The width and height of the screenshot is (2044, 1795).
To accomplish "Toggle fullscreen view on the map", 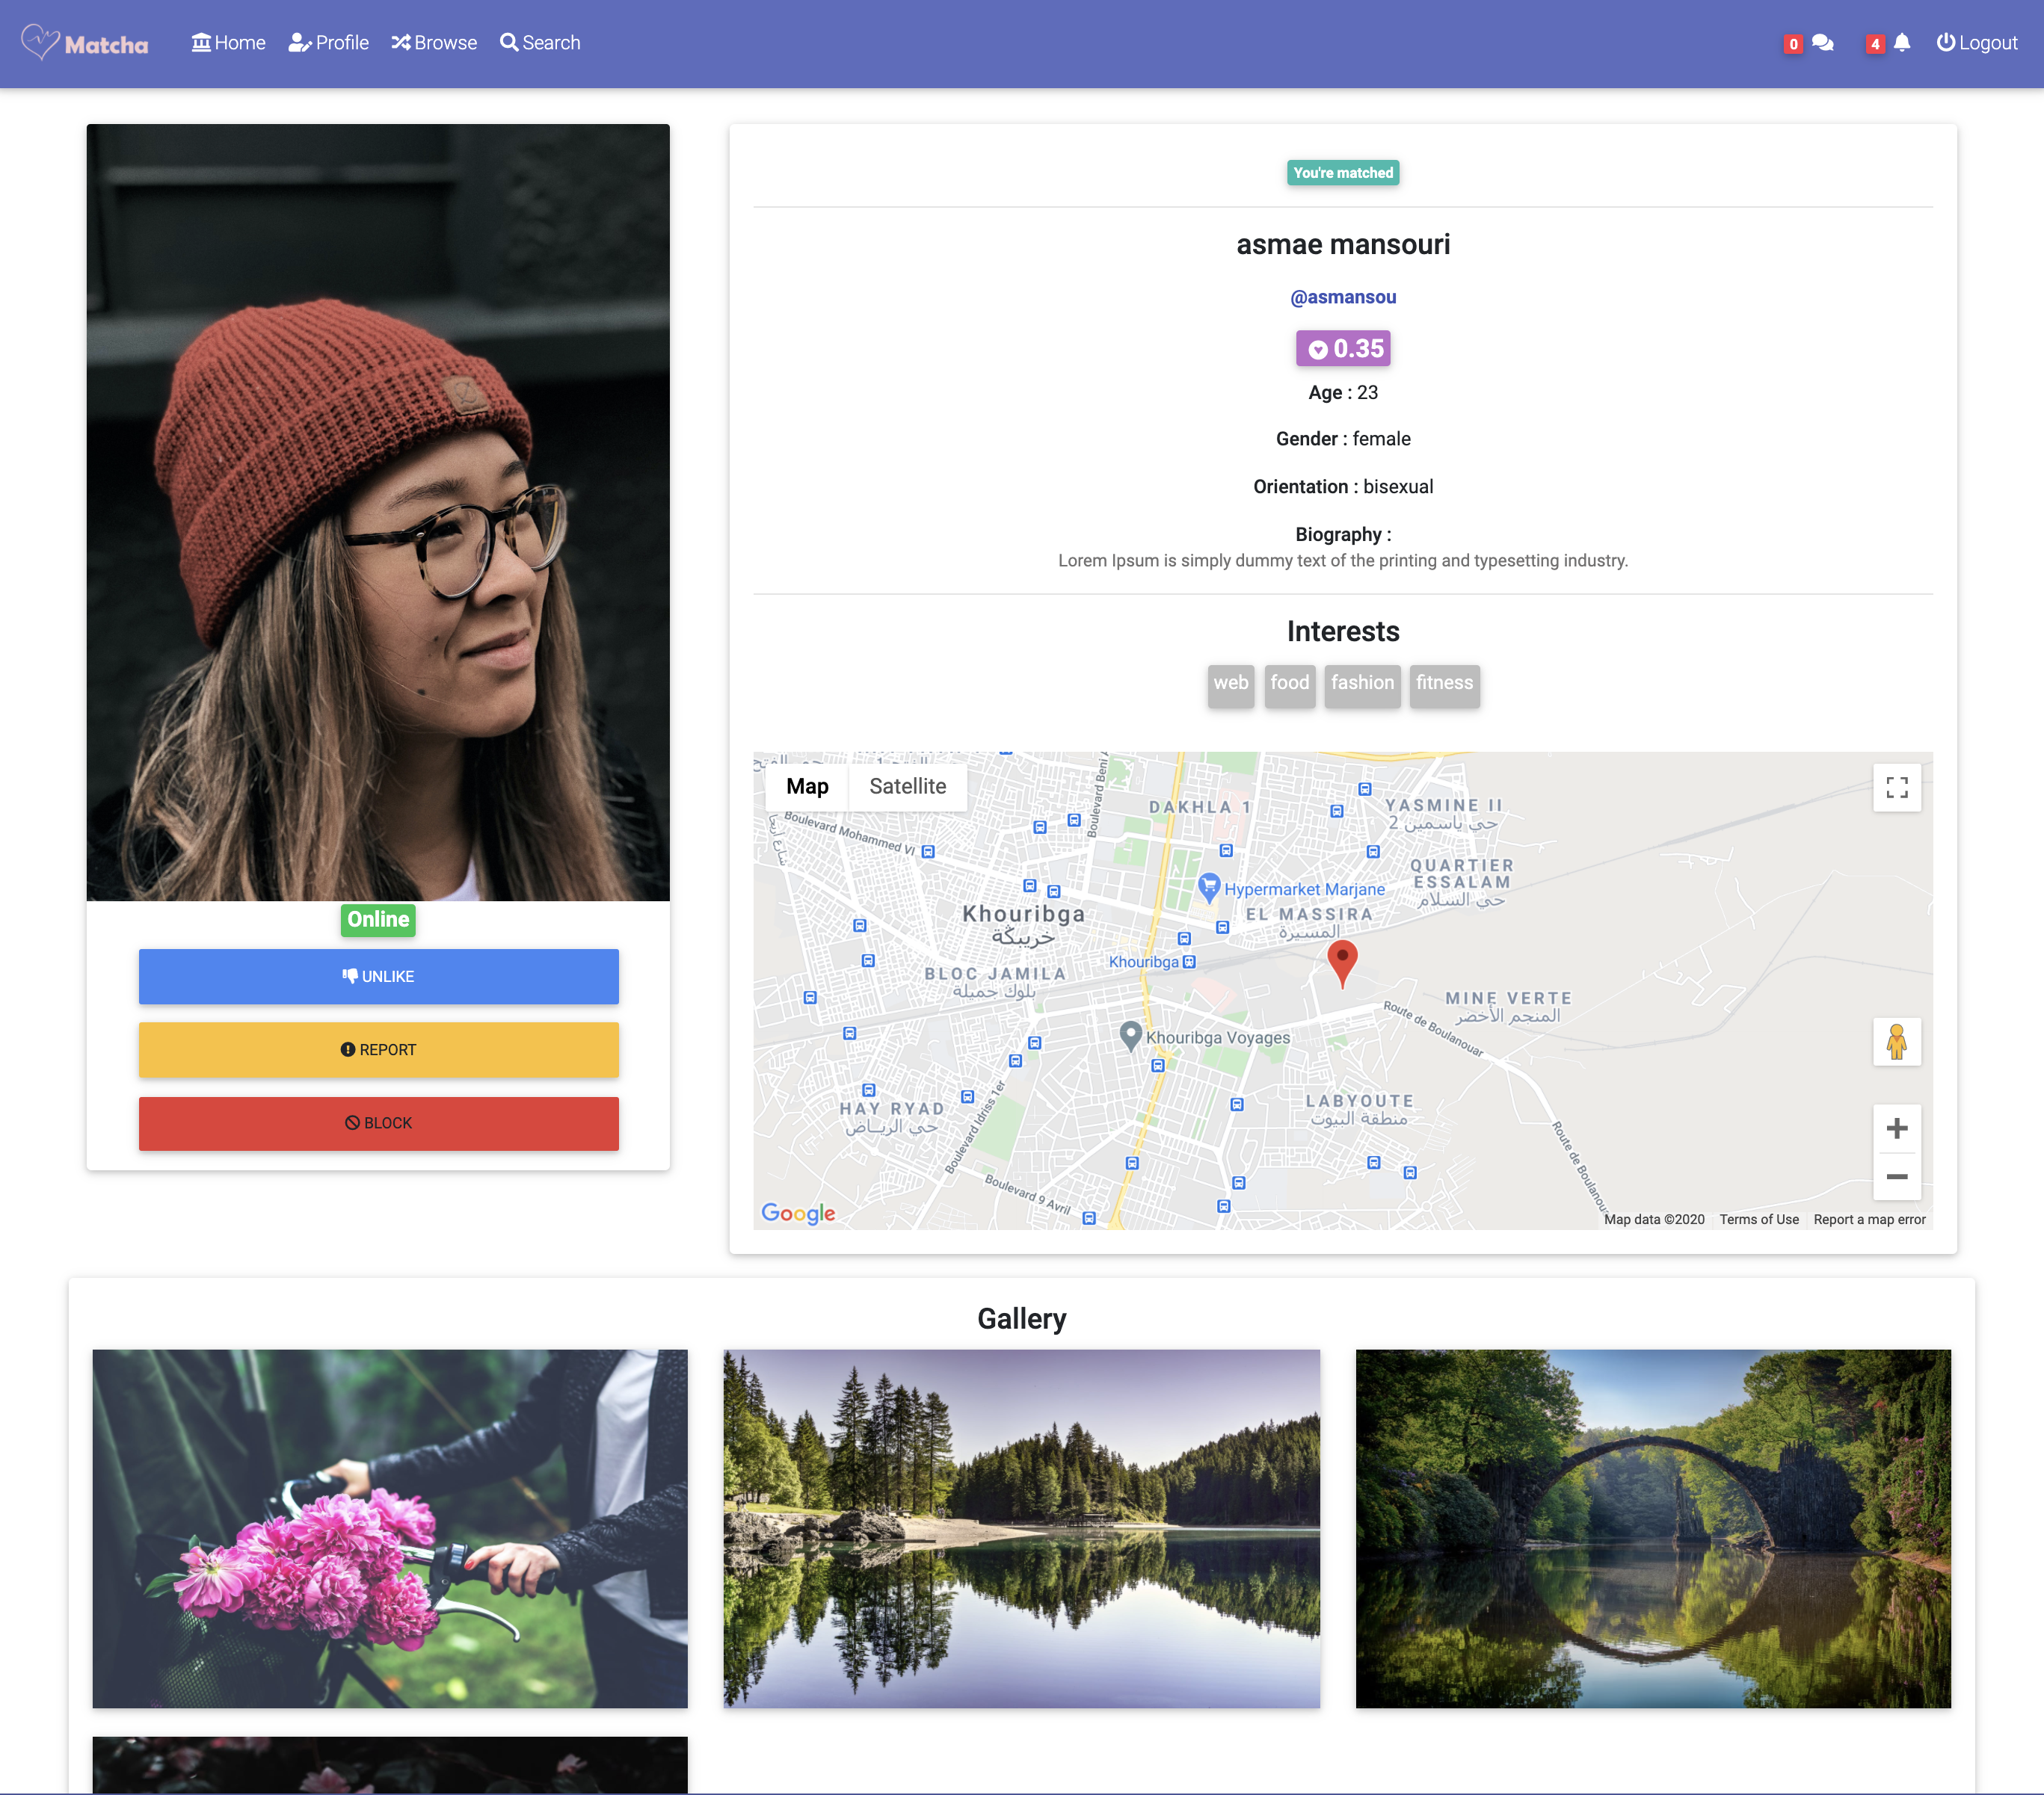I will (1896, 788).
